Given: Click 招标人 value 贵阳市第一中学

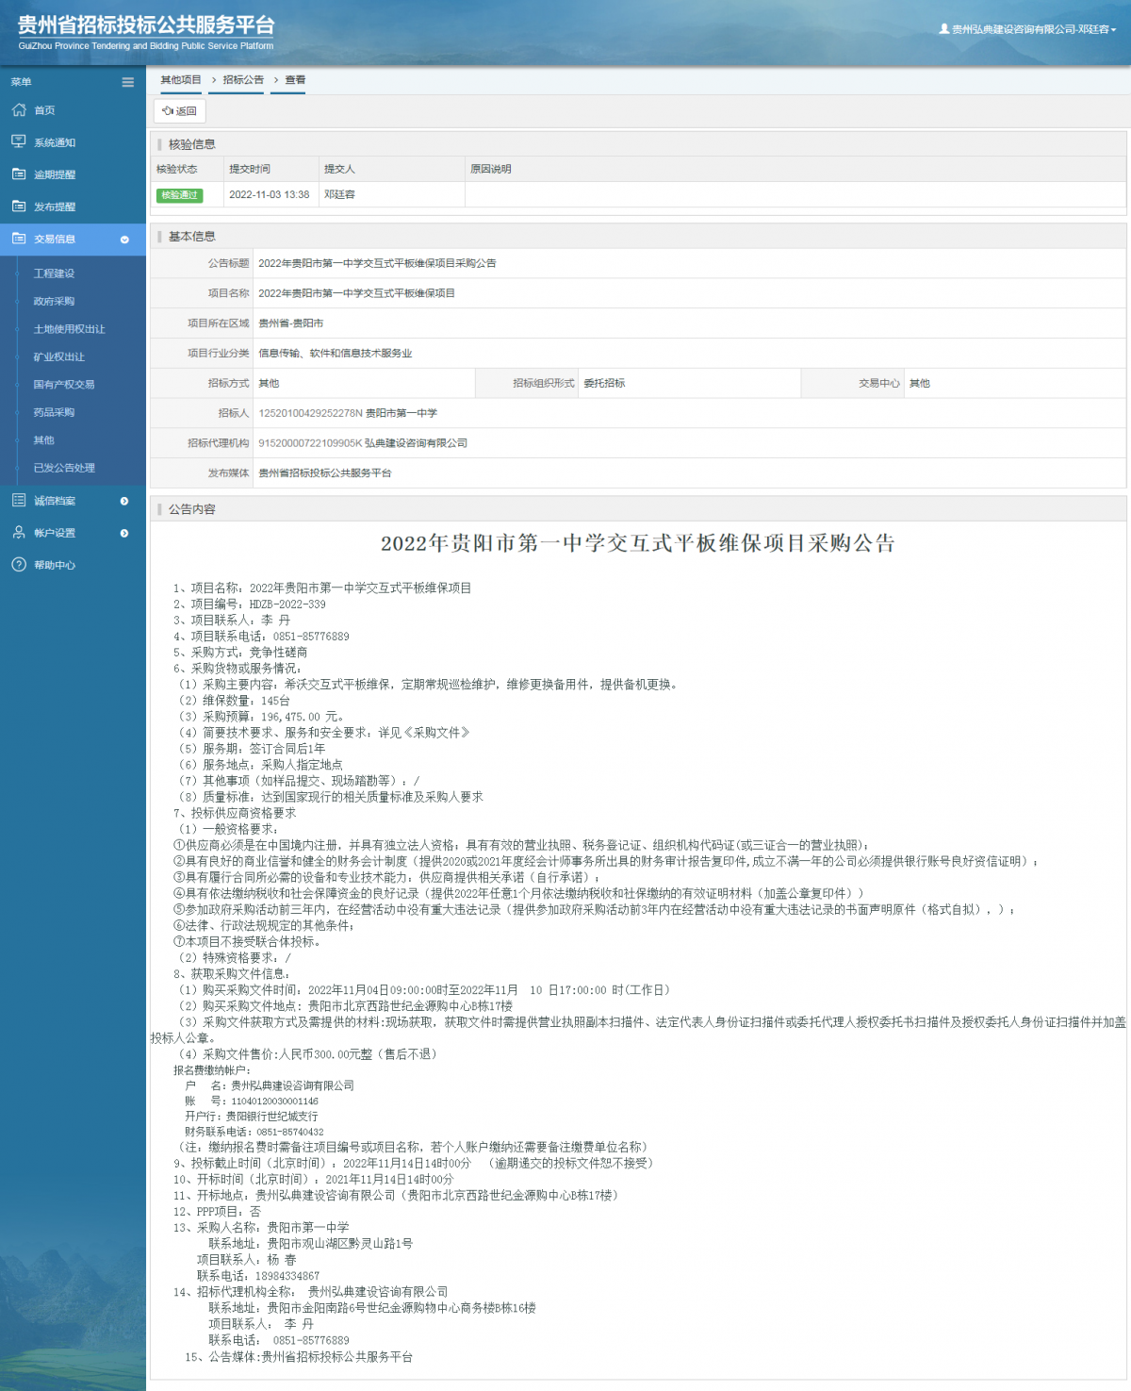Looking at the screenshot, I should pos(402,413).
